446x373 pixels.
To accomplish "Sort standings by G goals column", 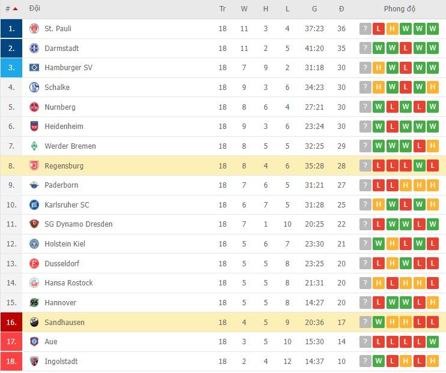I will pyautogui.click(x=314, y=9).
